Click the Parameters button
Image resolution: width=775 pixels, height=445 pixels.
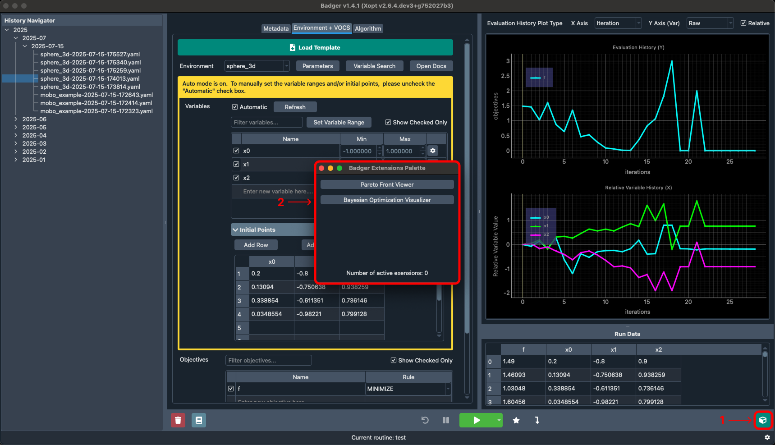(x=317, y=66)
